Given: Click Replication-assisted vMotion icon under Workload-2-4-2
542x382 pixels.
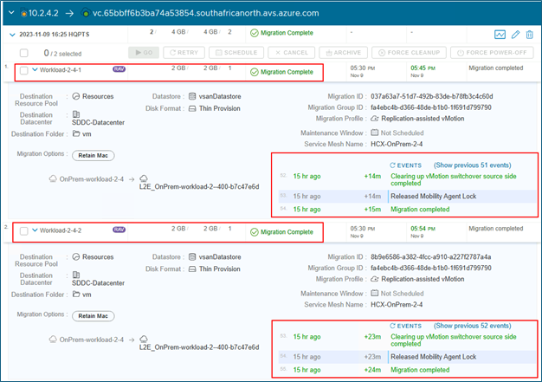Looking at the screenshot, I should (x=374, y=279).
